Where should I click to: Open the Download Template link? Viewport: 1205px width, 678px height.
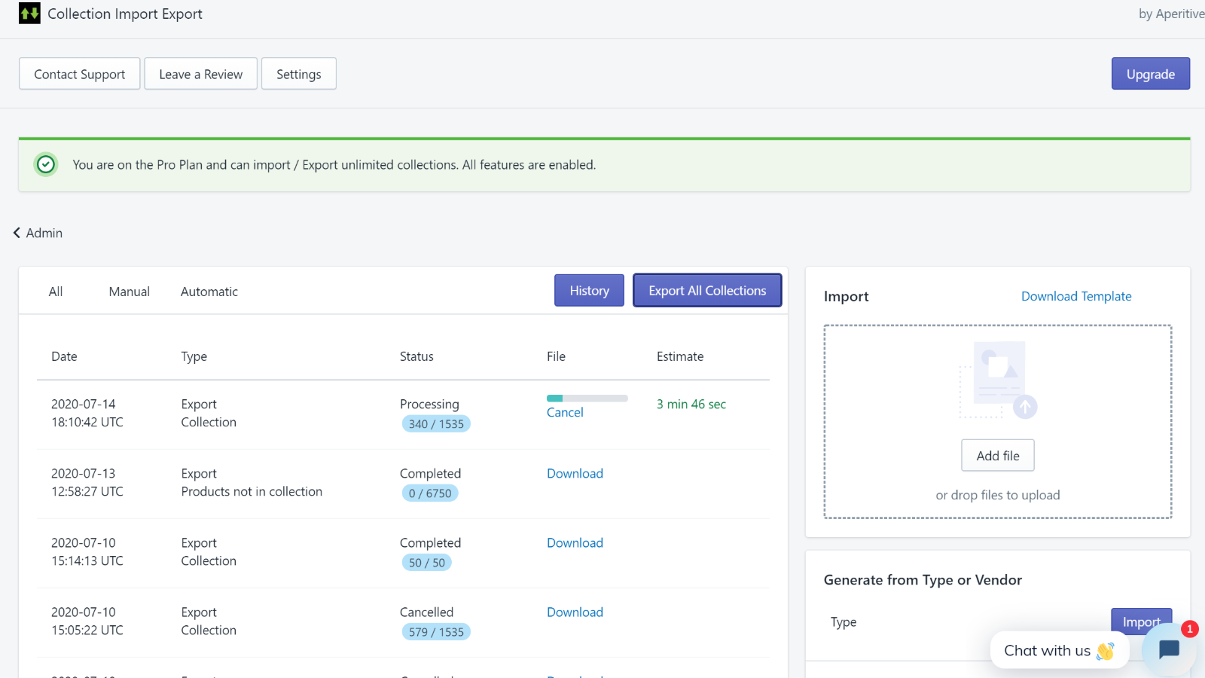pos(1076,295)
